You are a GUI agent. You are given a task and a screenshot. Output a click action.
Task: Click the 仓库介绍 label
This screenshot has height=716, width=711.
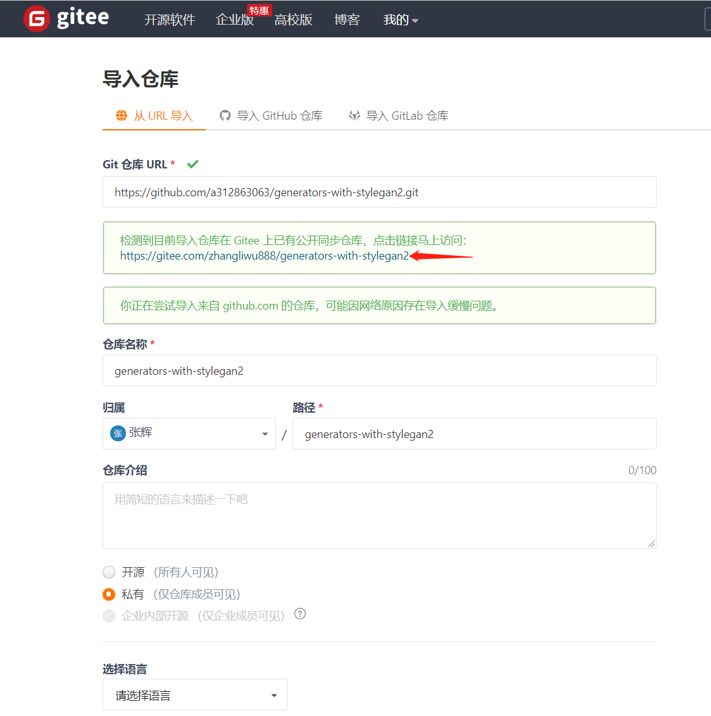[x=125, y=470]
